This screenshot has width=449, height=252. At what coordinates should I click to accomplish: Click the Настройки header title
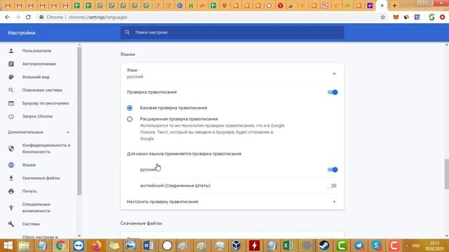tap(22, 33)
